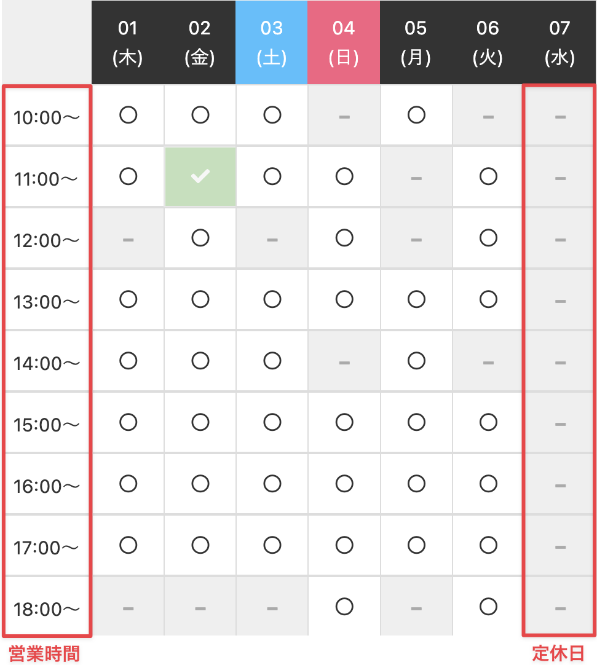Select the 11:00 slot on Sunday 04
The image size is (597, 665).
344,177
